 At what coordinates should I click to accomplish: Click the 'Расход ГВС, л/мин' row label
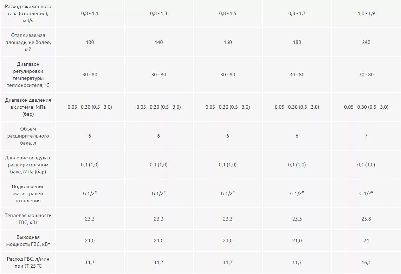pyautogui.click(x=28, y=262)
